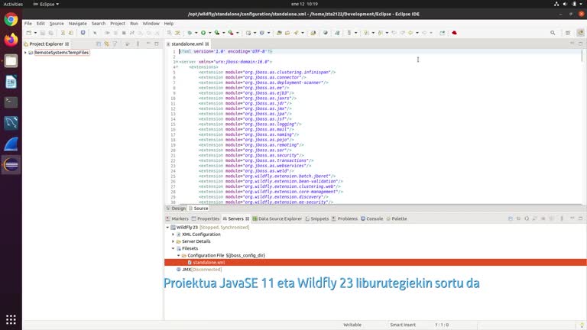Viewport: 587px width, 330px height.
Task: Show Applications grid in the dock
Action: click(11, 319)
